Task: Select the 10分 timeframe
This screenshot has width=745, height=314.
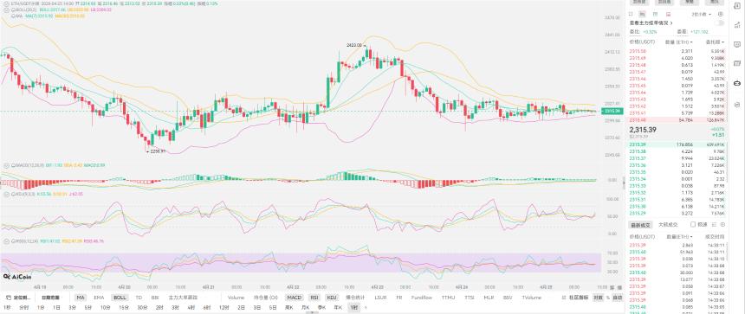Action: pyautogui.click(x=105, y=307)
